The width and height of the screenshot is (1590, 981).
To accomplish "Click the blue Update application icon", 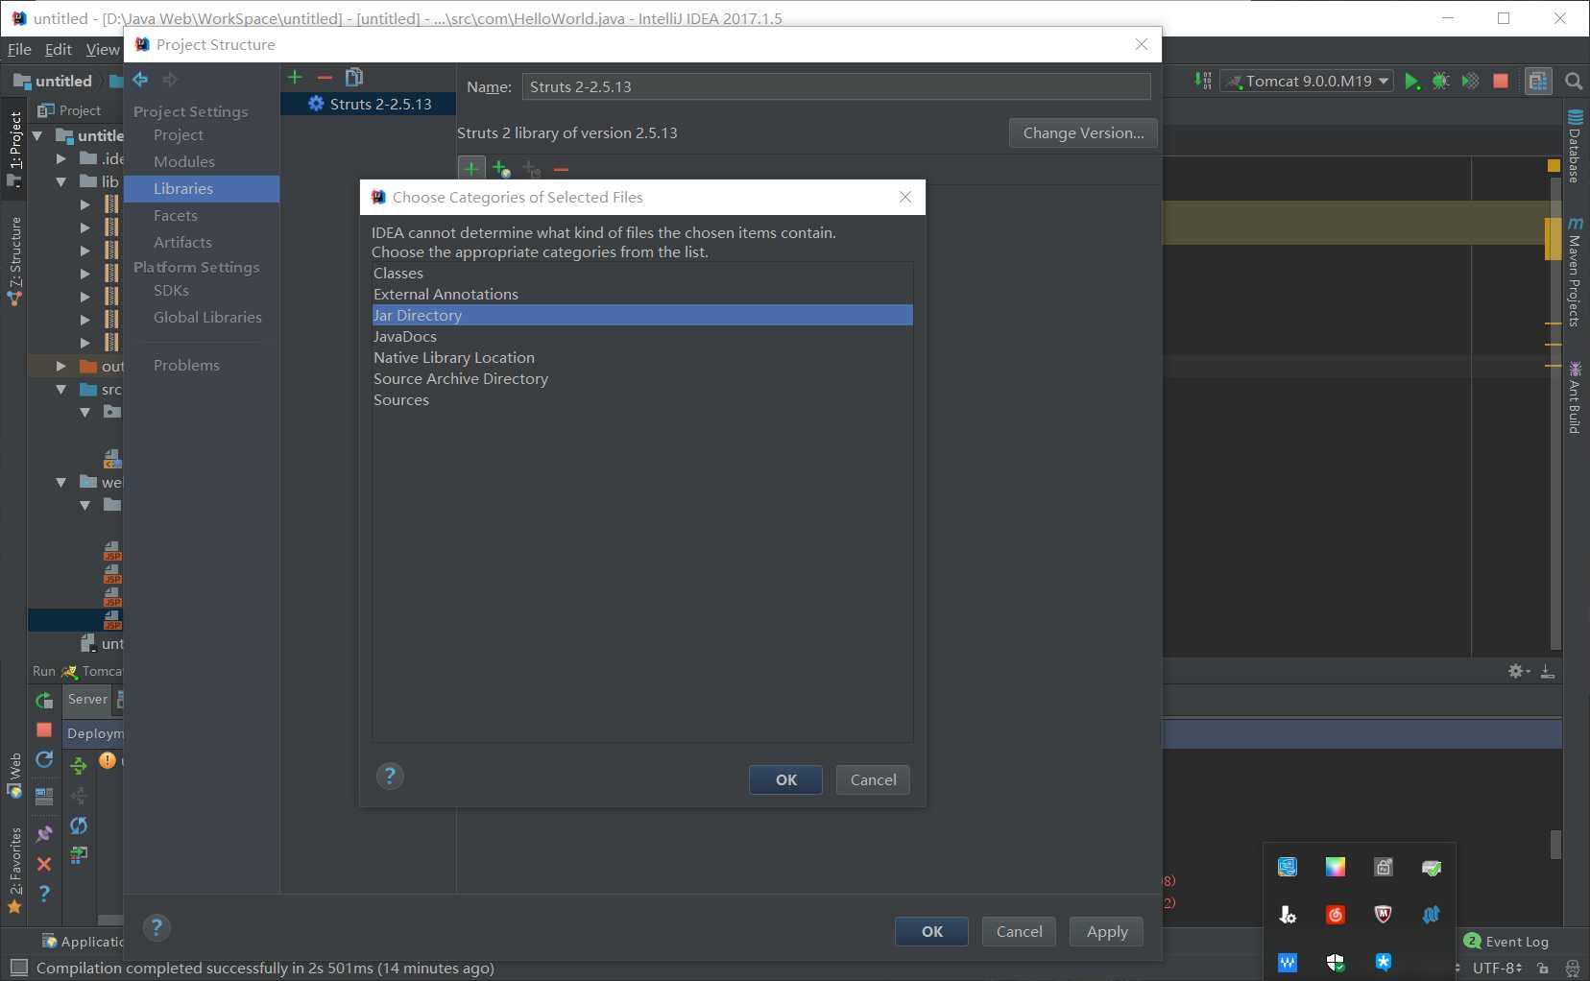I will click(44, 759).
